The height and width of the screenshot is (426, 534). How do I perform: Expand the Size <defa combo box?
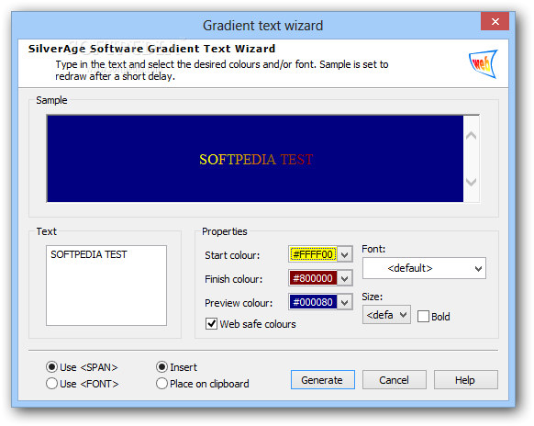click(x=386, y=315)
